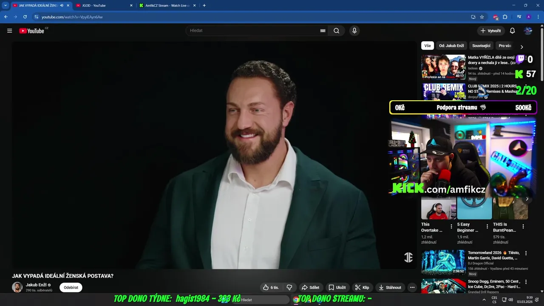Select the 'Související' filter chip

[481, 45]
